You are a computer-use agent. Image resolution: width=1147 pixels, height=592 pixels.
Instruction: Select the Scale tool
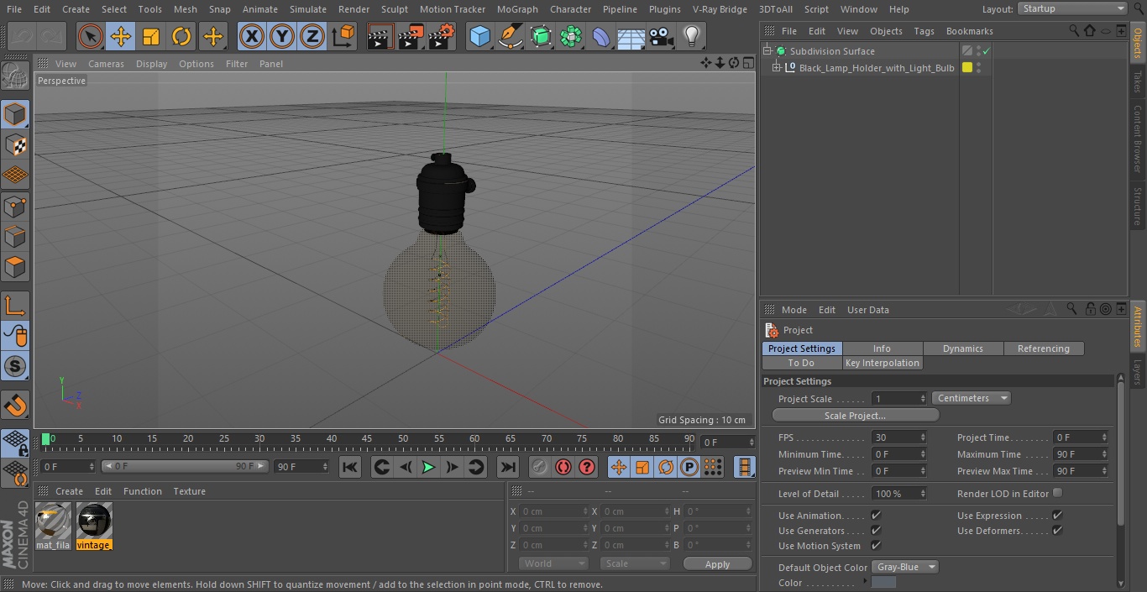point(151,36)
